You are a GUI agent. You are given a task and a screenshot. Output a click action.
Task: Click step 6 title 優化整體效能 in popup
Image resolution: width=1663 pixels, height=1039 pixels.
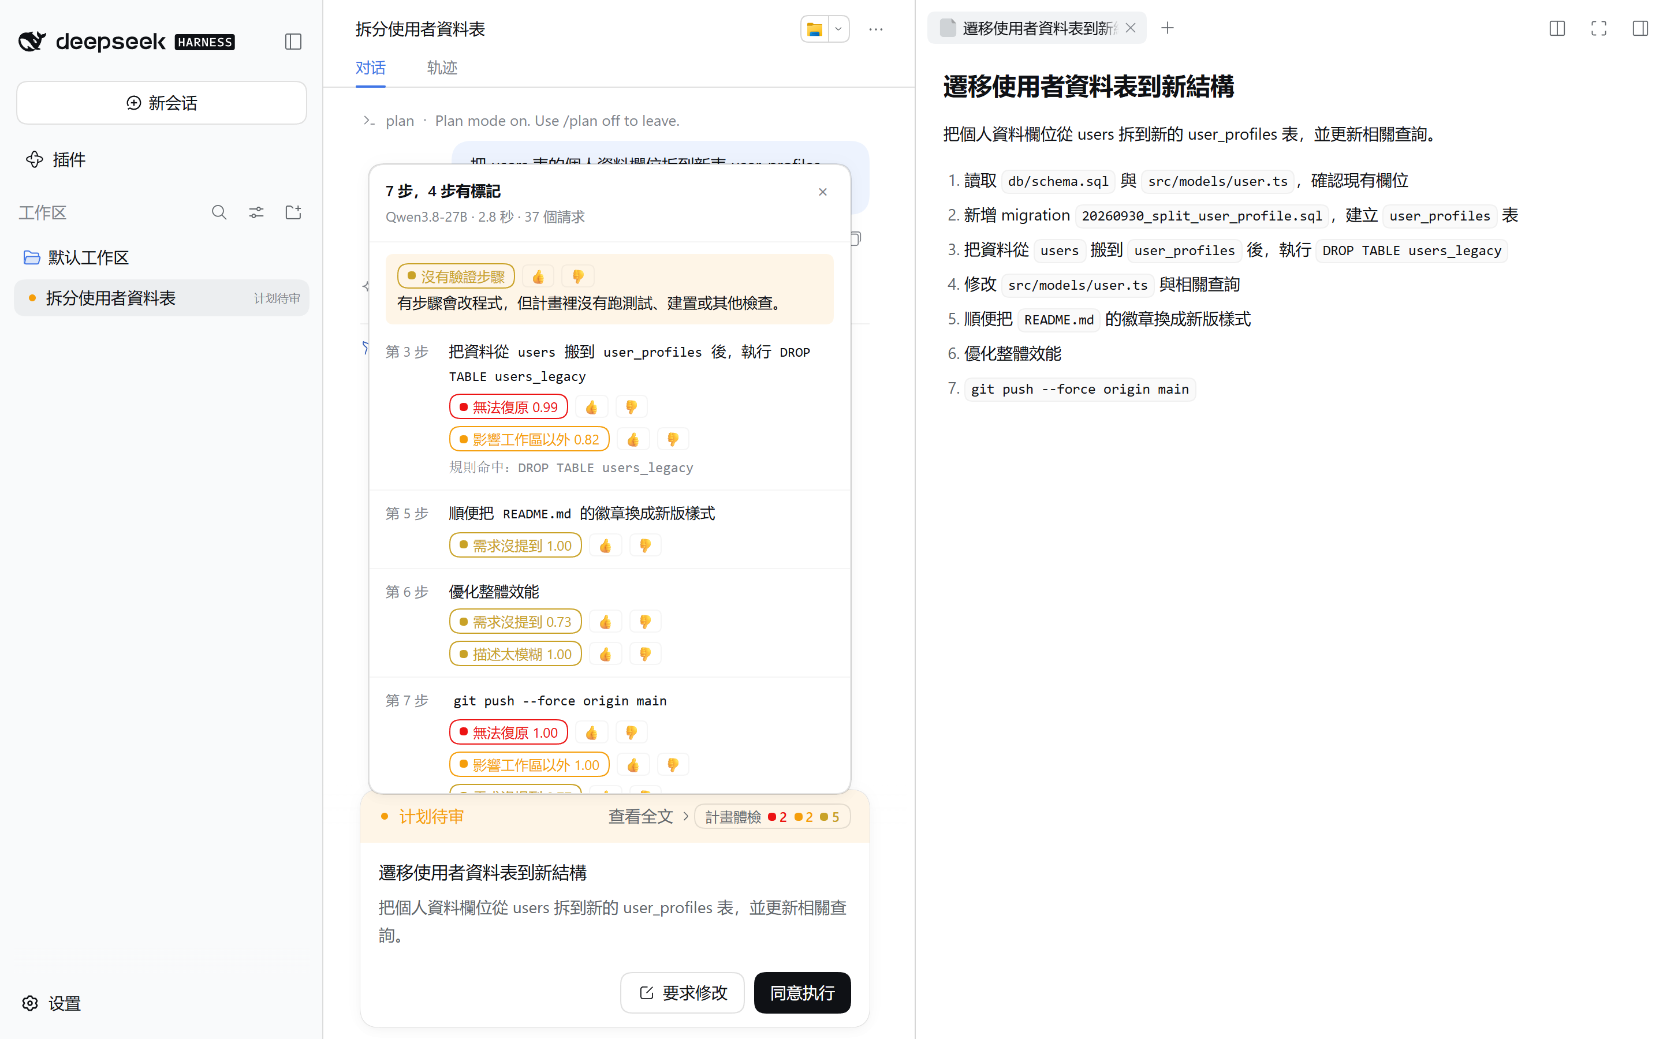(493, 592)
